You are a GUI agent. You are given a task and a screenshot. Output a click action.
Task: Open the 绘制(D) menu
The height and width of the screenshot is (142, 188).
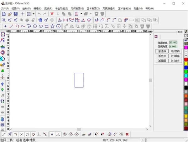point(27,8)
